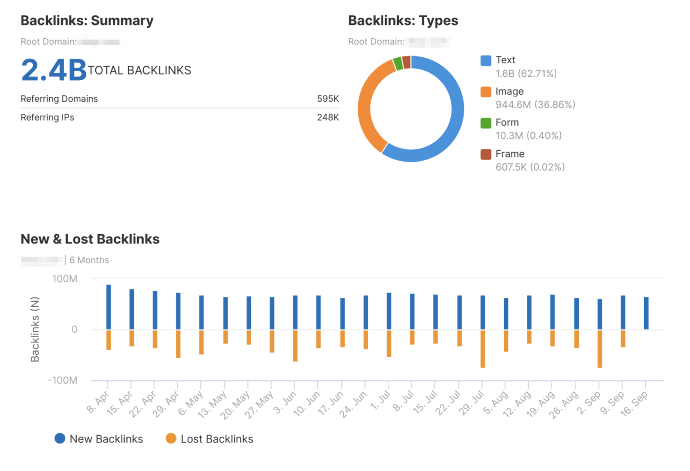Click the blue Text legend square
Screen dimensions: 690x471
pyautogui.click(x=486, y=60)
